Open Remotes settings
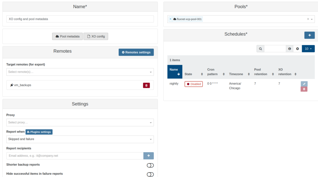The image size is (318, 177). tap(136, 52)
